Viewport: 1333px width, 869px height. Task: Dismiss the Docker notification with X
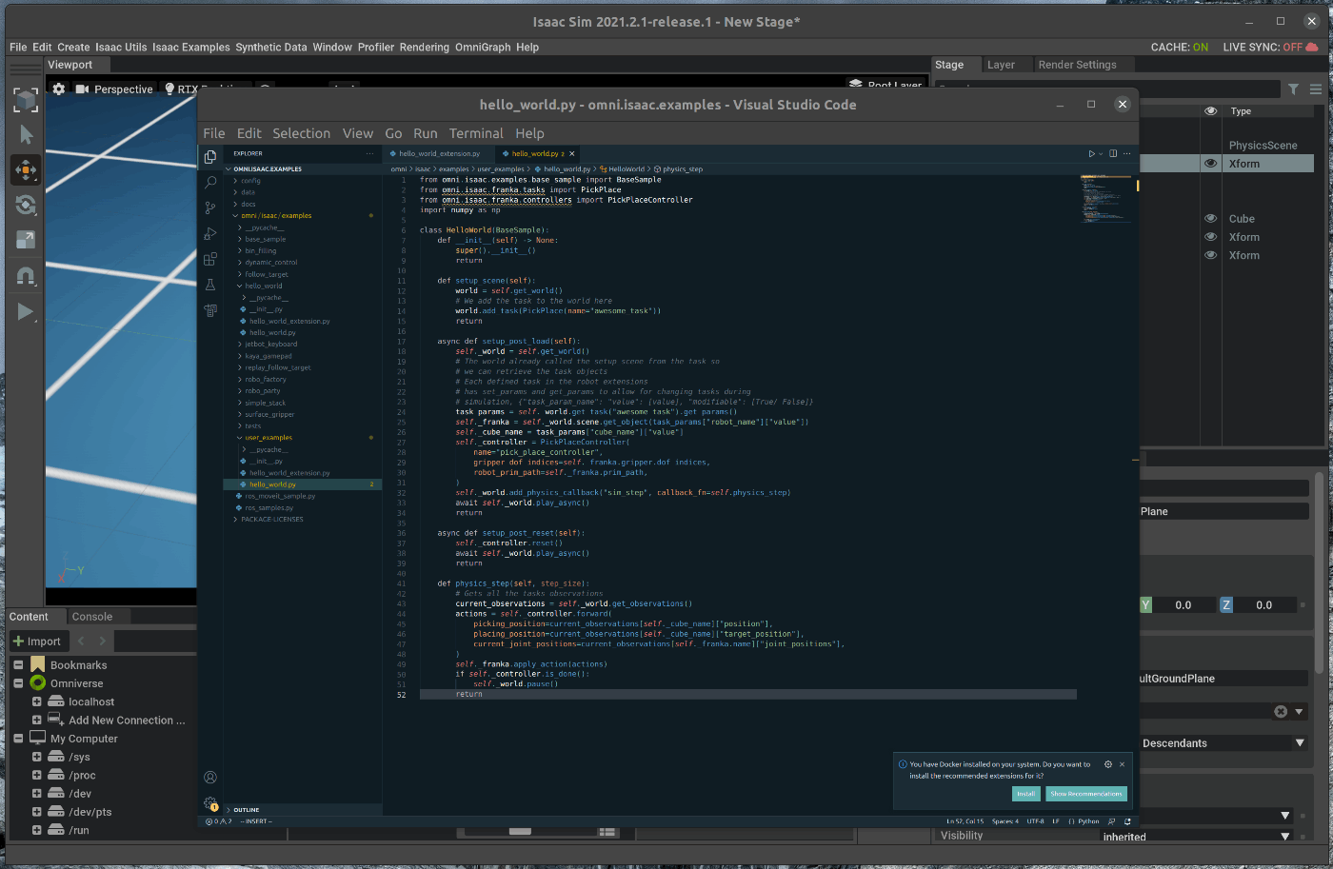pyautogui.click(x=1122, y=764)
